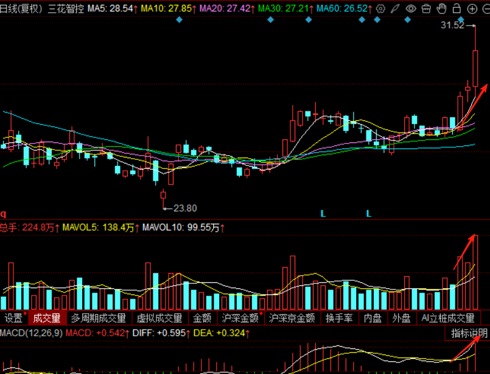Viewport: 490px width, 374px height.
Task: Select the 成交量 tab
Action: click(47, 318)
